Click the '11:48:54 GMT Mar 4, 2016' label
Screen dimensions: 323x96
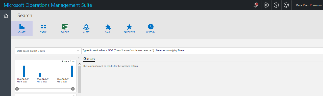point(23,80)
